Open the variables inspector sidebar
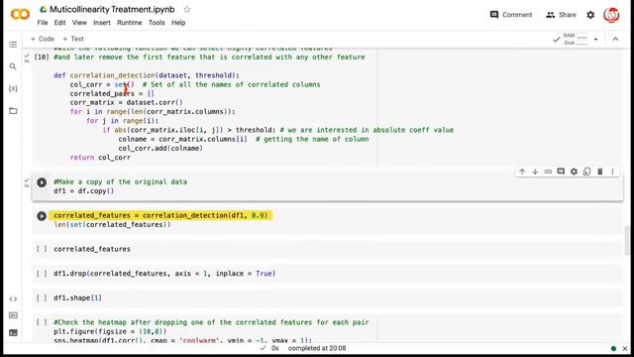This screenshot has height=357, width=634. tap(13, 88)
